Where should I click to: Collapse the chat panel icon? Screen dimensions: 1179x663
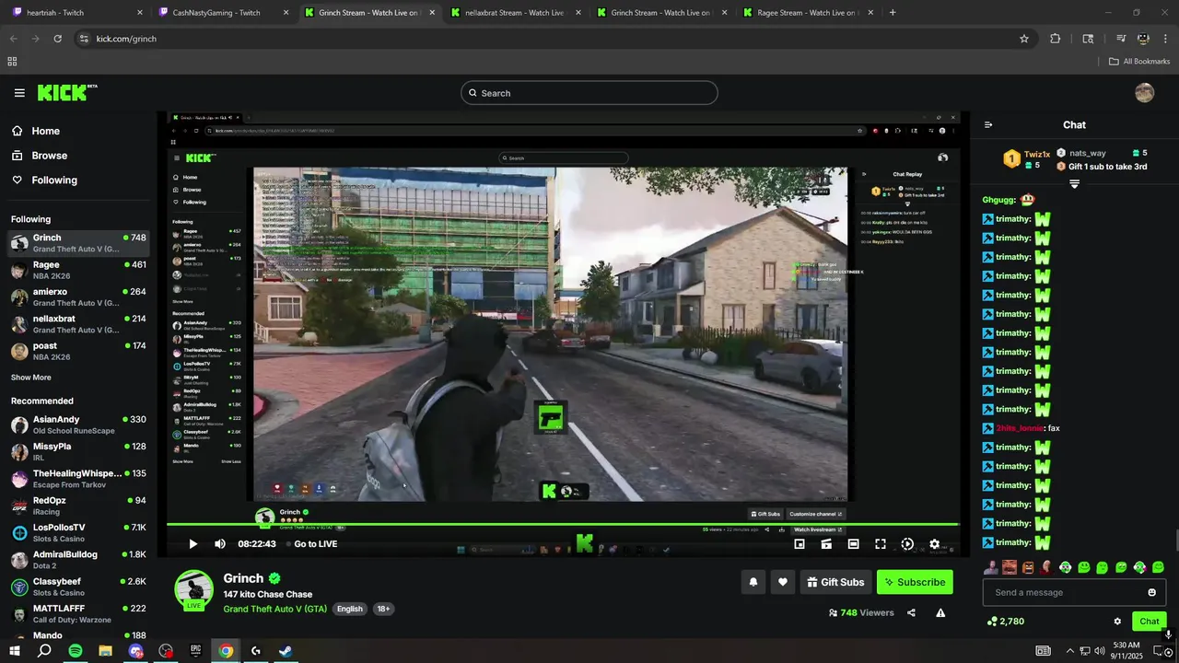coord(988,125)
